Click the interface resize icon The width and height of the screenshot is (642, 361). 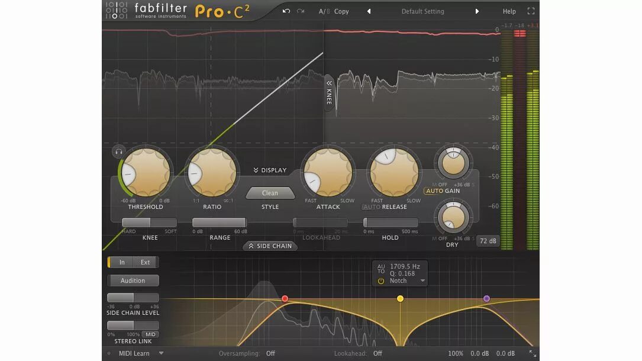[533, 353]
